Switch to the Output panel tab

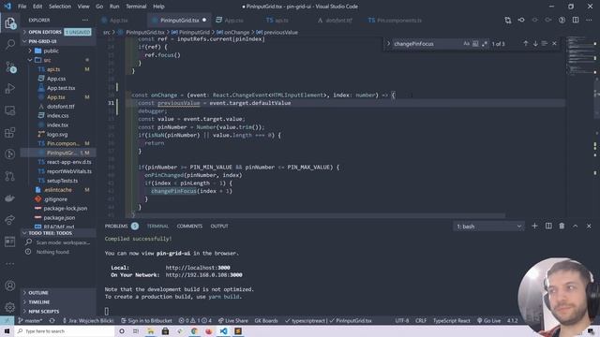219,227
